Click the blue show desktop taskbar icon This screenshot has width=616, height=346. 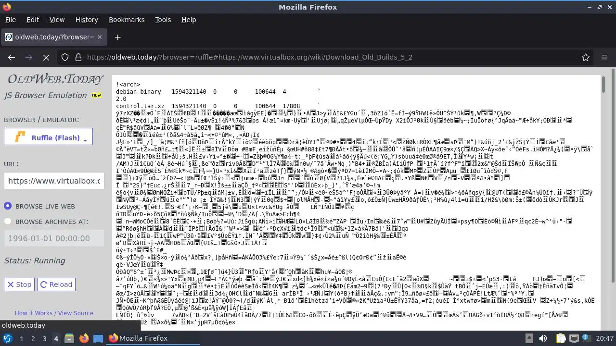[x=98, y=338]
